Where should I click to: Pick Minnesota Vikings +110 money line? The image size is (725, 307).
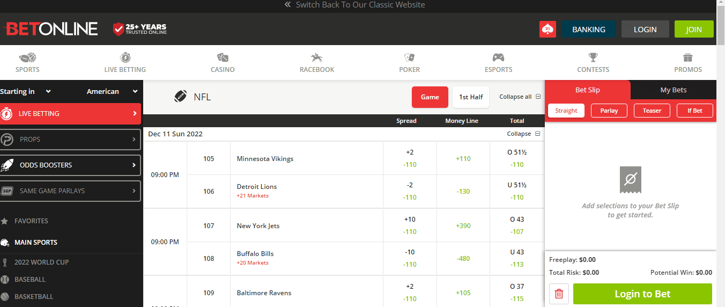463,158
